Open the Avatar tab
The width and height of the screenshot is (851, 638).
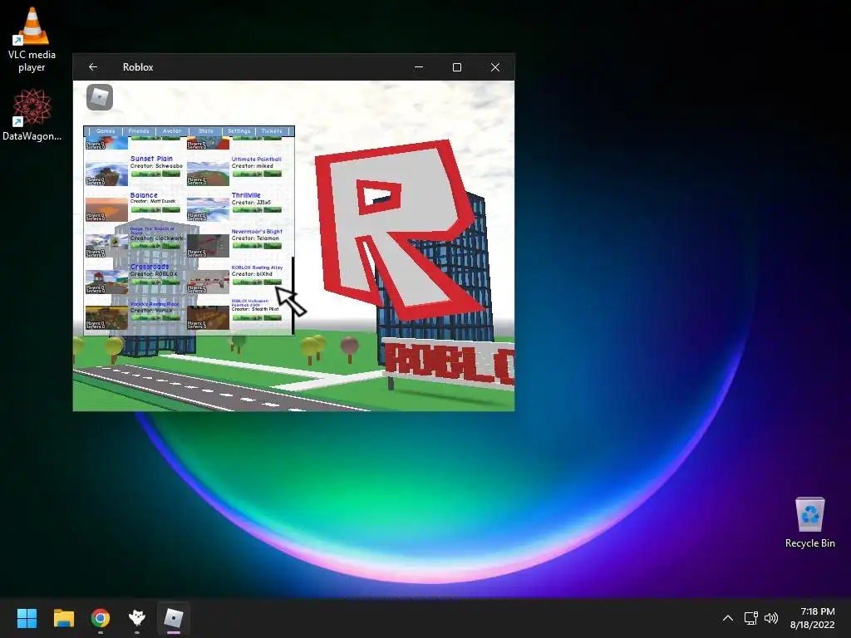pos(171,130)
